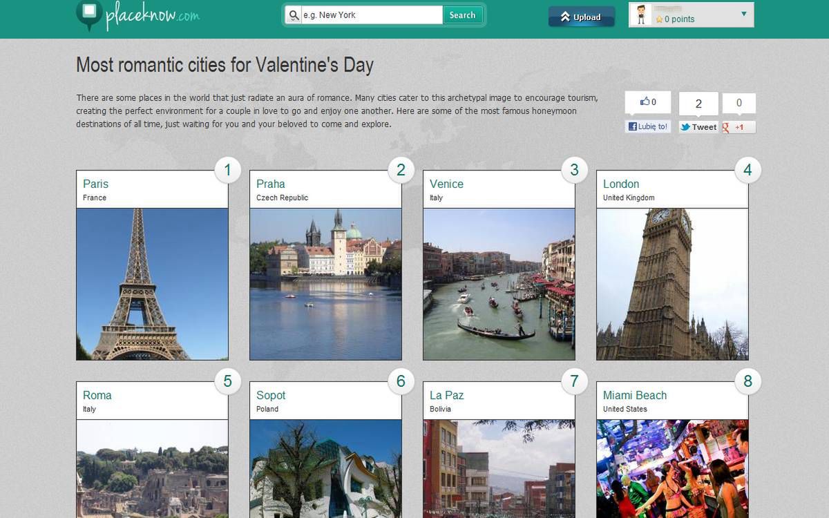Hit the Search button

pos(462,15)
